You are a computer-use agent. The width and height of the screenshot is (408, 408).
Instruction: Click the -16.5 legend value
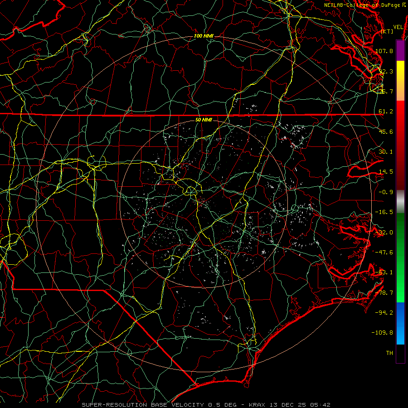[x=384, y=212]
